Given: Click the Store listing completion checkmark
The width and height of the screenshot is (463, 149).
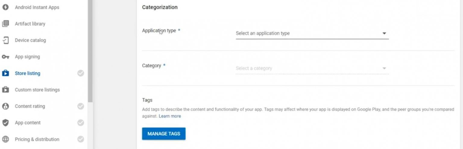Looking at the screenshot, I should [x=80, y=73].
